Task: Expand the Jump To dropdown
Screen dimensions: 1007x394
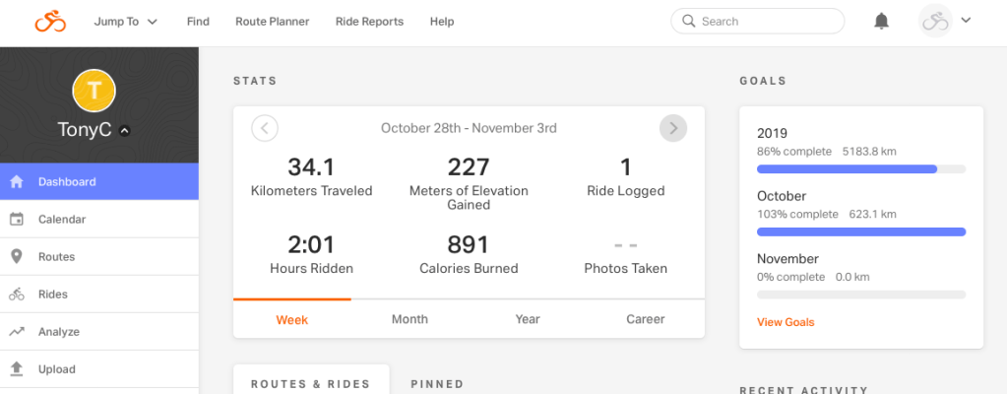Action: (125, 21)
